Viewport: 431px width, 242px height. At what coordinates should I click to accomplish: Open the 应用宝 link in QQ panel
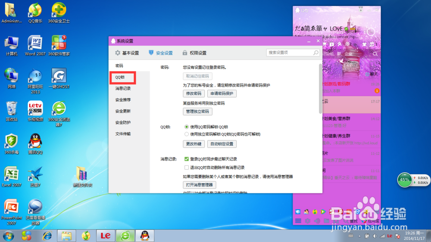click(371, 221)
